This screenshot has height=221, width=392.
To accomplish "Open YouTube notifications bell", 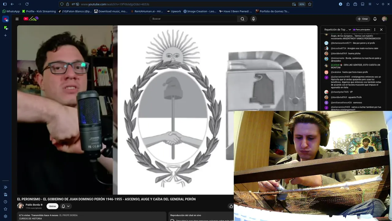I will point(375,19).
